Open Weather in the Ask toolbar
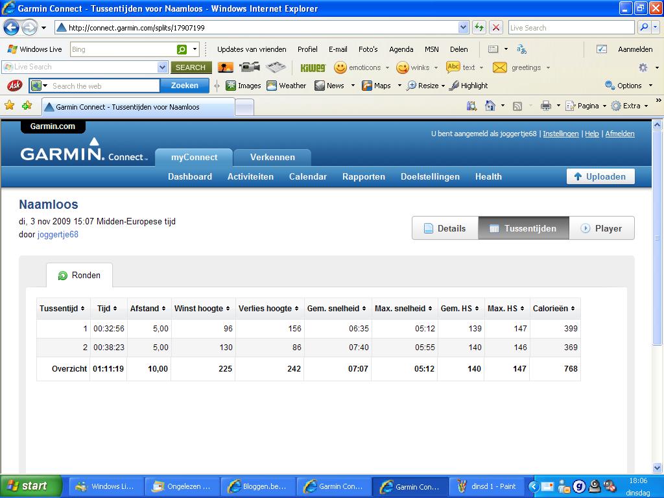The image size is (664, 498). coord(286,86)
